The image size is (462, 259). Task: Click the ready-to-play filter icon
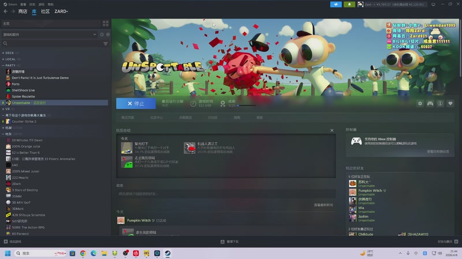tap(108, 35)
